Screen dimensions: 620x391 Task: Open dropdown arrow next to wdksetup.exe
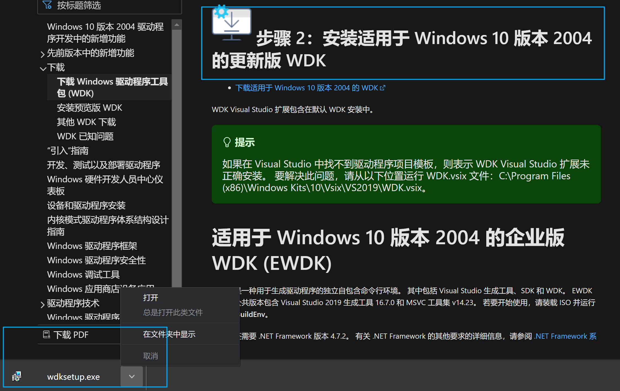click(132, 376)
